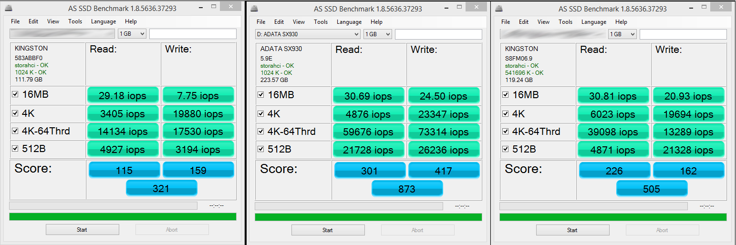The width and height of the screenshot is (736, 245).
Task: Click the '59676 iops' read result
Action: click(369, 132)
